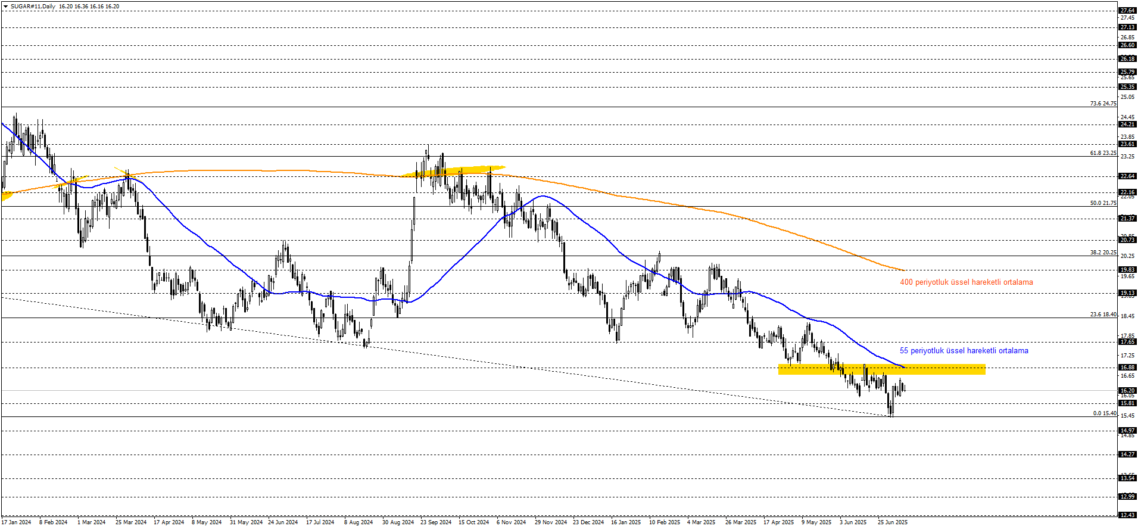Image resolution: width=1141 pixels, height=529 pixels.
Task: Click the 23 Dec 2024 date label
Action: pos(588,522)
